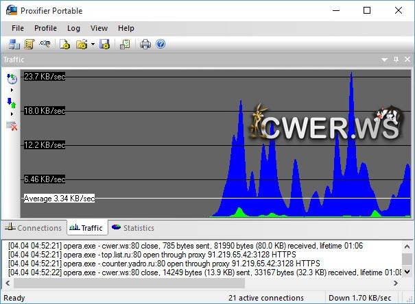Expand dropdown arrow beside Open Profile icon
Image resolution: width=415 pixels, height=304 pixels.
coord(93,45)
